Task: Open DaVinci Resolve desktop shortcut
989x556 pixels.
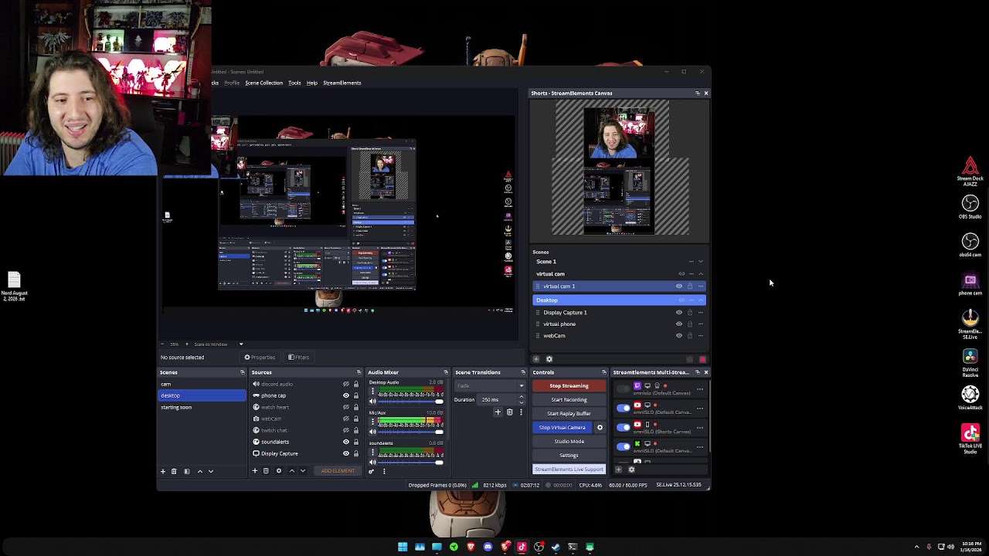Action: pyautogui.click(x=970, y=361)
